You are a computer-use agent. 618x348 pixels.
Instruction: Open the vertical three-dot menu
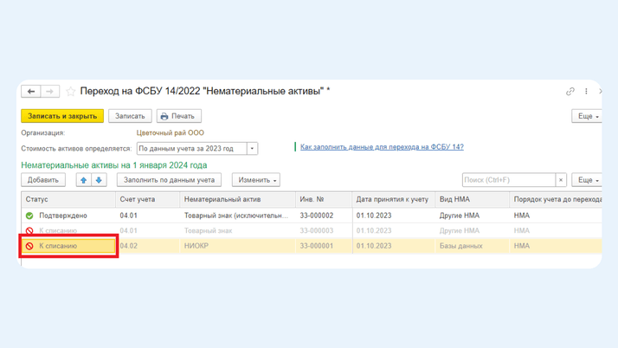point(586,92)
